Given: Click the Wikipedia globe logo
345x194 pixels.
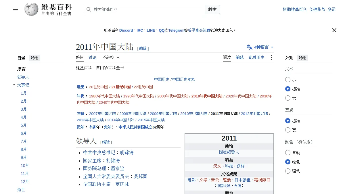Looking at the screenshot, I should [x=31, y=9].
